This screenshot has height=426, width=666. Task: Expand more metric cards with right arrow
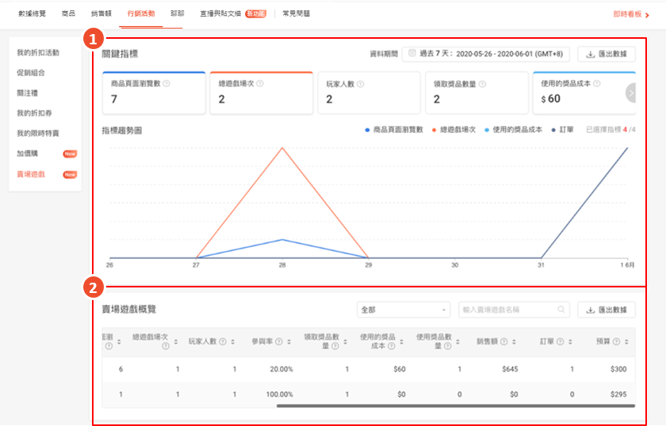coord(631,93)
